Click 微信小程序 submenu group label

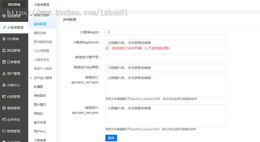[x=41, y=15]
